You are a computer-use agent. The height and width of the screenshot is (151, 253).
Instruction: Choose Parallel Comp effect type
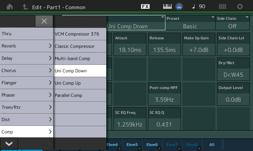(80, 95)
